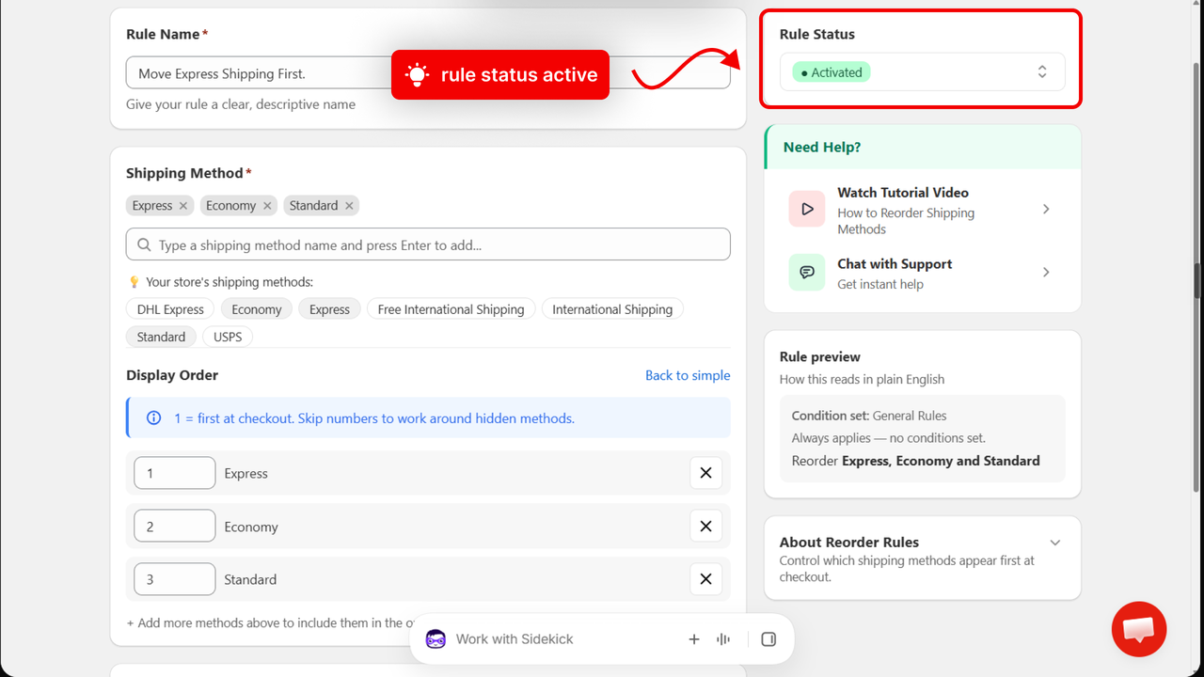Screen dimensions: 1204x677
Task: Click the search icon in shipping method field
Action: pos(144,245)
